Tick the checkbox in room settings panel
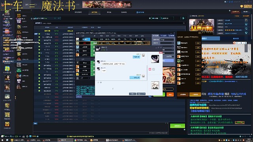 pyautogui.click(x=173, y=56)
